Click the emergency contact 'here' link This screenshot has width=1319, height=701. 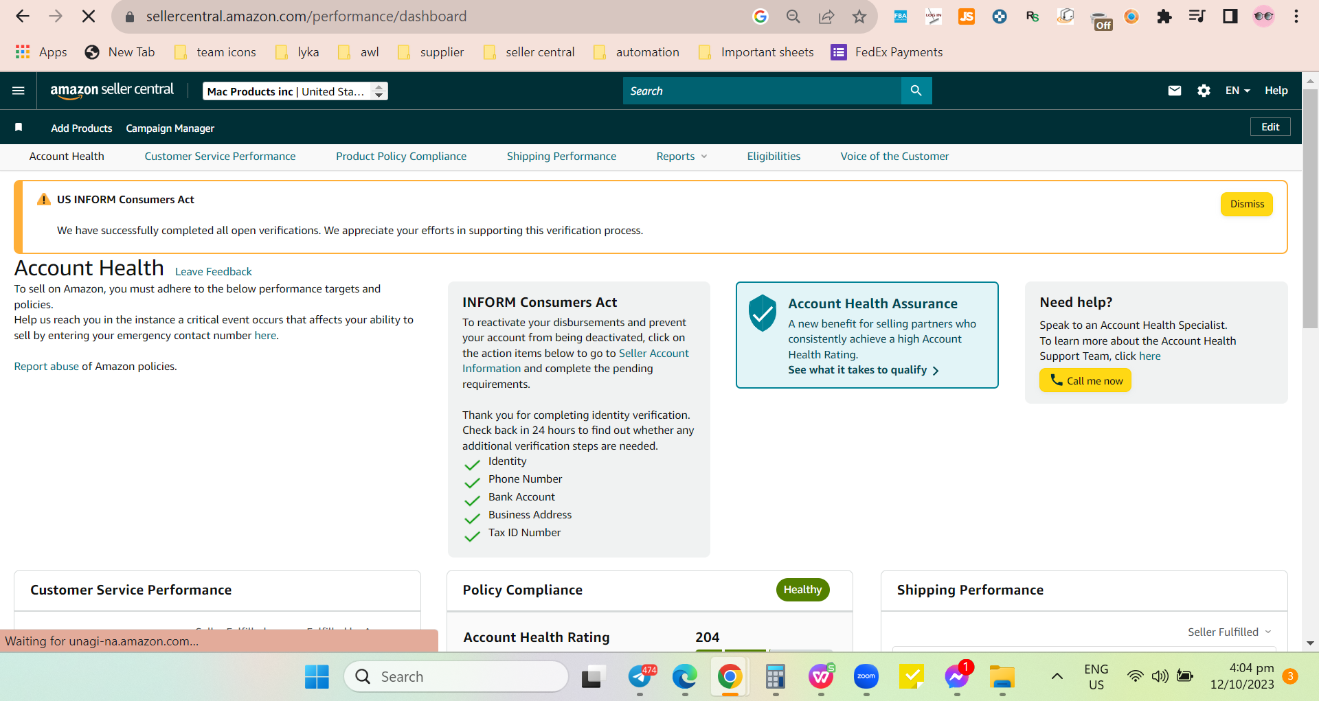tap(265, 336)
